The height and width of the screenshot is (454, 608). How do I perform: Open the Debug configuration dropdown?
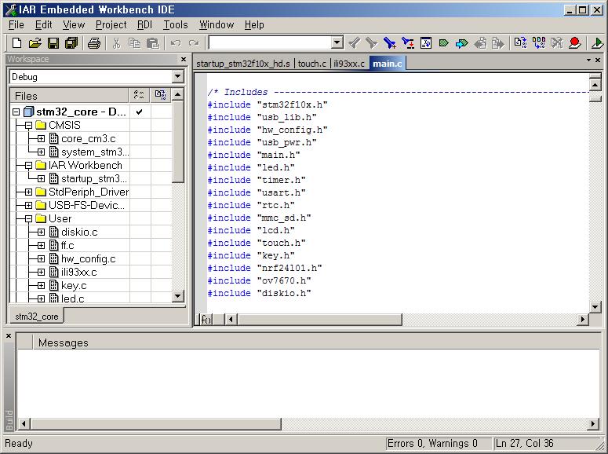177,76
